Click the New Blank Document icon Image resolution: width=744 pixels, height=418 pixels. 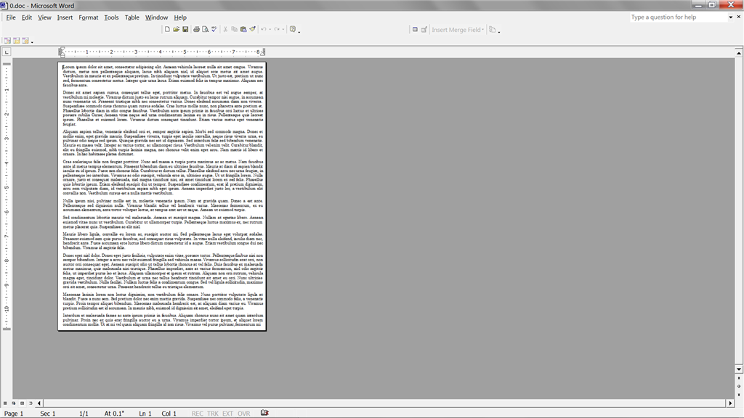(167, 29)
